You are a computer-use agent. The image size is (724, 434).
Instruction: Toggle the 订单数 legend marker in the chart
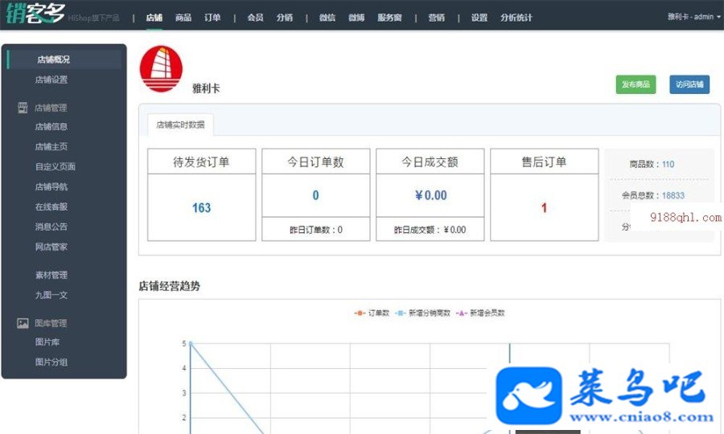click(360, 313)
